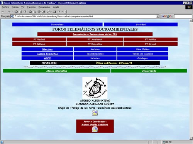Open the Google toolbar dropdown
Viewport: 193px width, 144px height.
pyautogui.click(x=172, y=17)
